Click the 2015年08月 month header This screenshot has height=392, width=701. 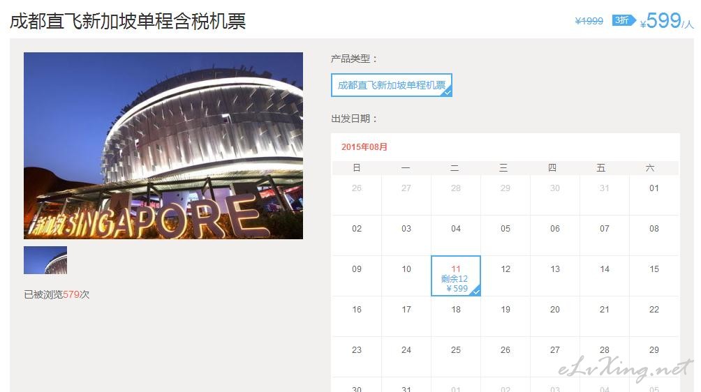(364, 147)
